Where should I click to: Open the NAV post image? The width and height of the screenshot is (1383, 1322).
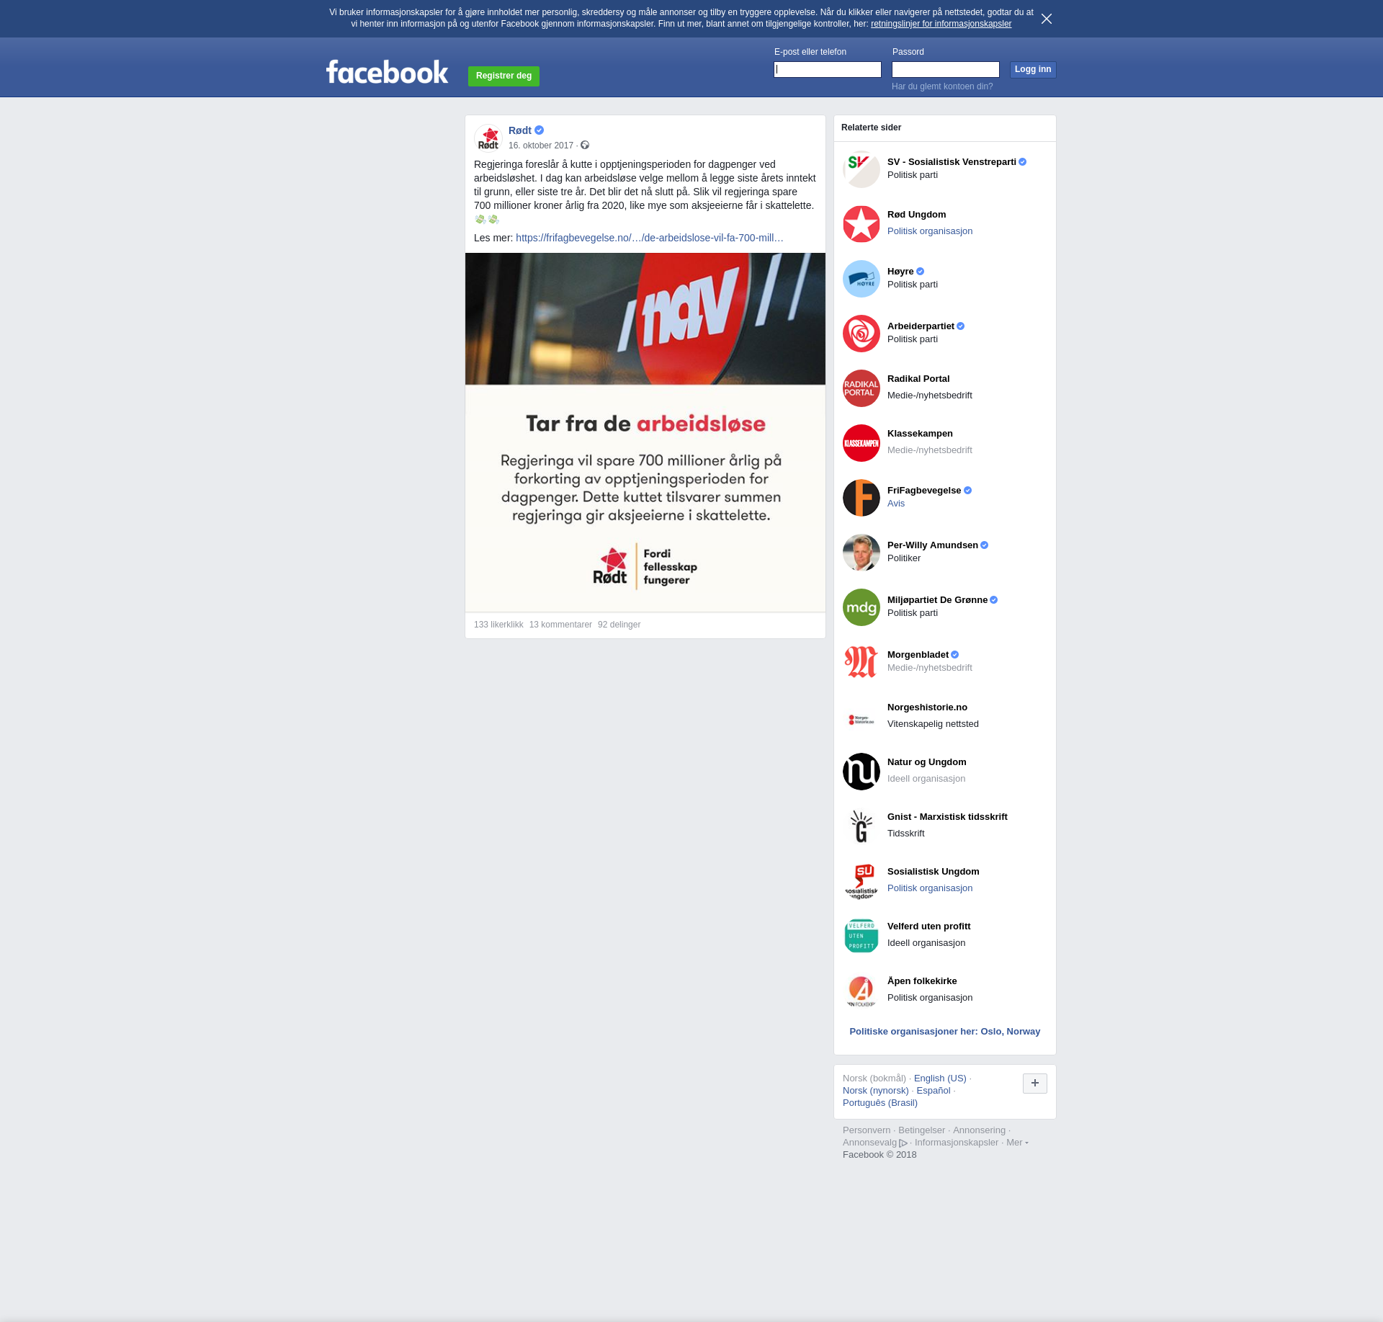tap(645, 432)
